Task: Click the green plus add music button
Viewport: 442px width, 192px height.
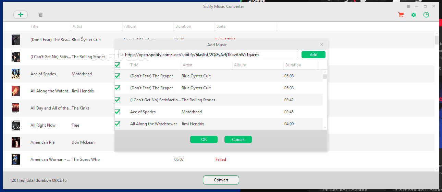Action: click(x=21, y=15)
